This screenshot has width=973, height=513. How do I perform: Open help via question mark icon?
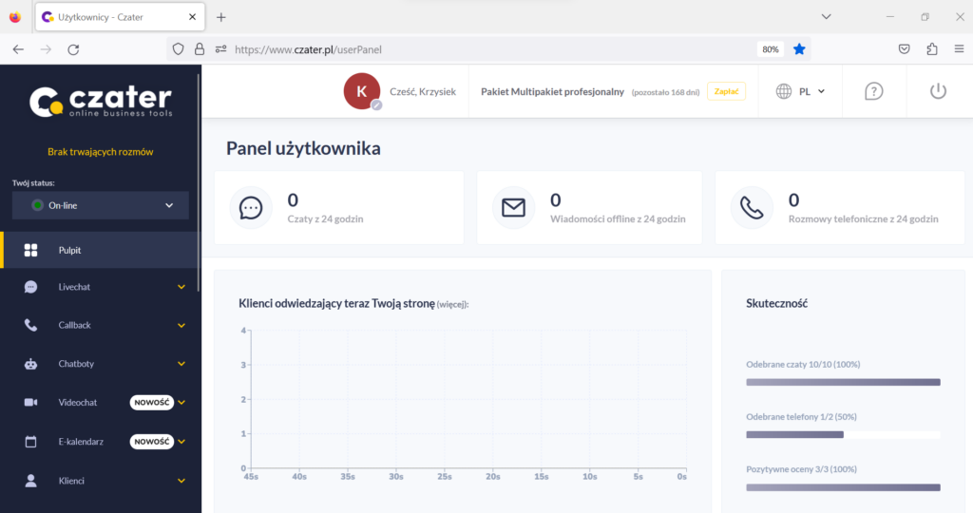[x=874, y=91]
